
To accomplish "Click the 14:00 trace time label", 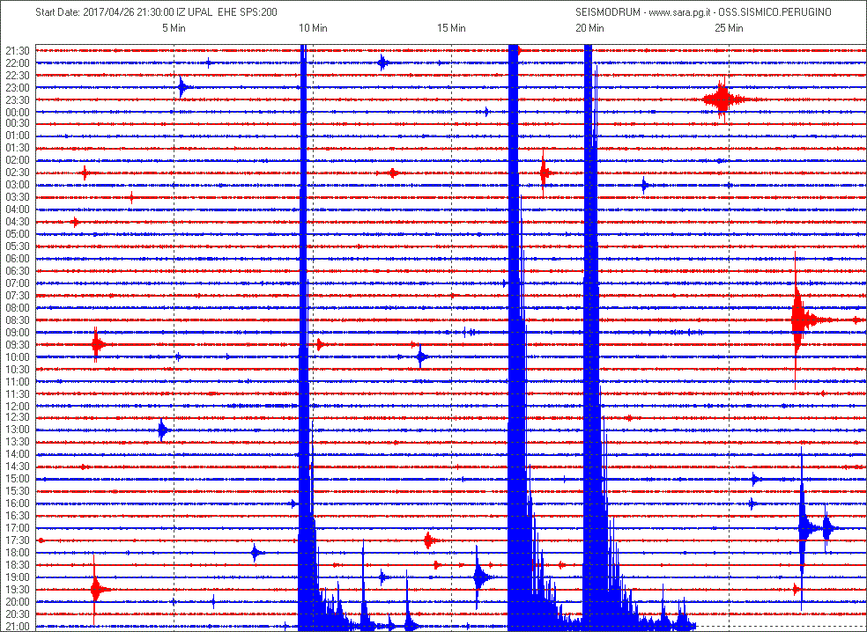I will coord(17,454).
